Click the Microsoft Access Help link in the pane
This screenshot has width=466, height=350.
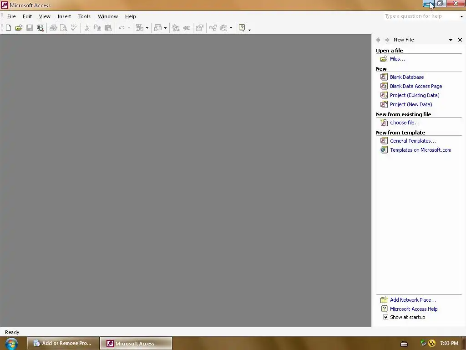click(x=414, y=309)
